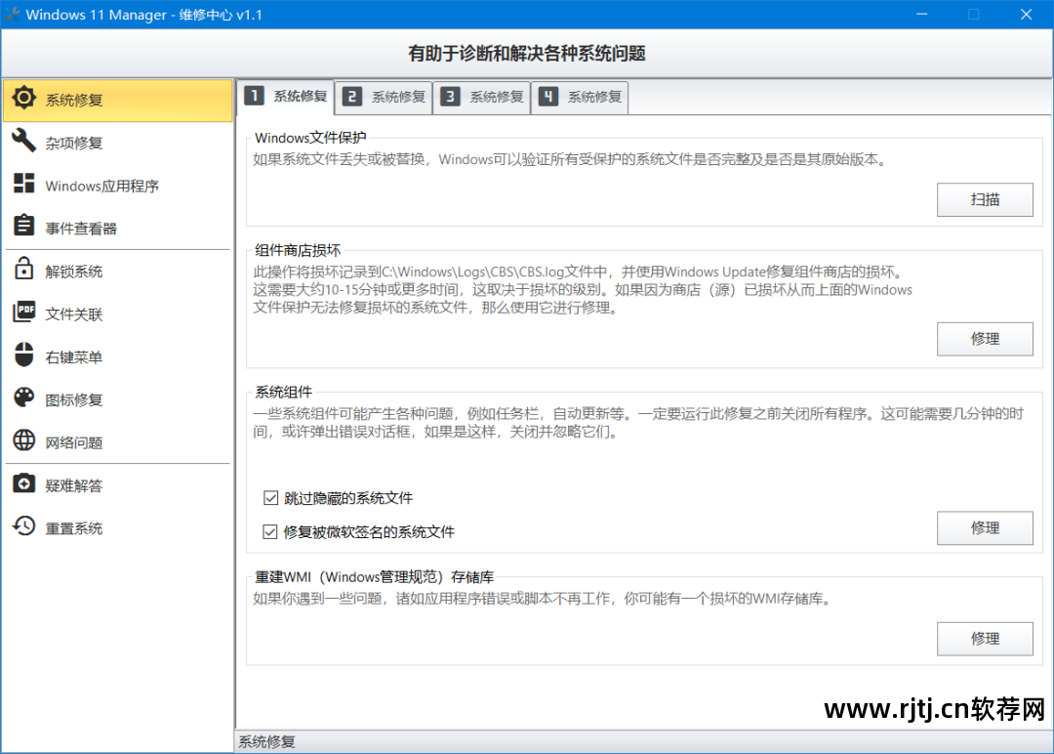Switch to the third 系统修复 tab
Image resolution: width=1054 pixels, height=754 pixels.
[x=482, y=98]
